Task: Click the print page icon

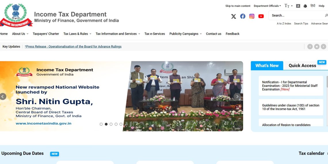Action: [x=305, y=6]
